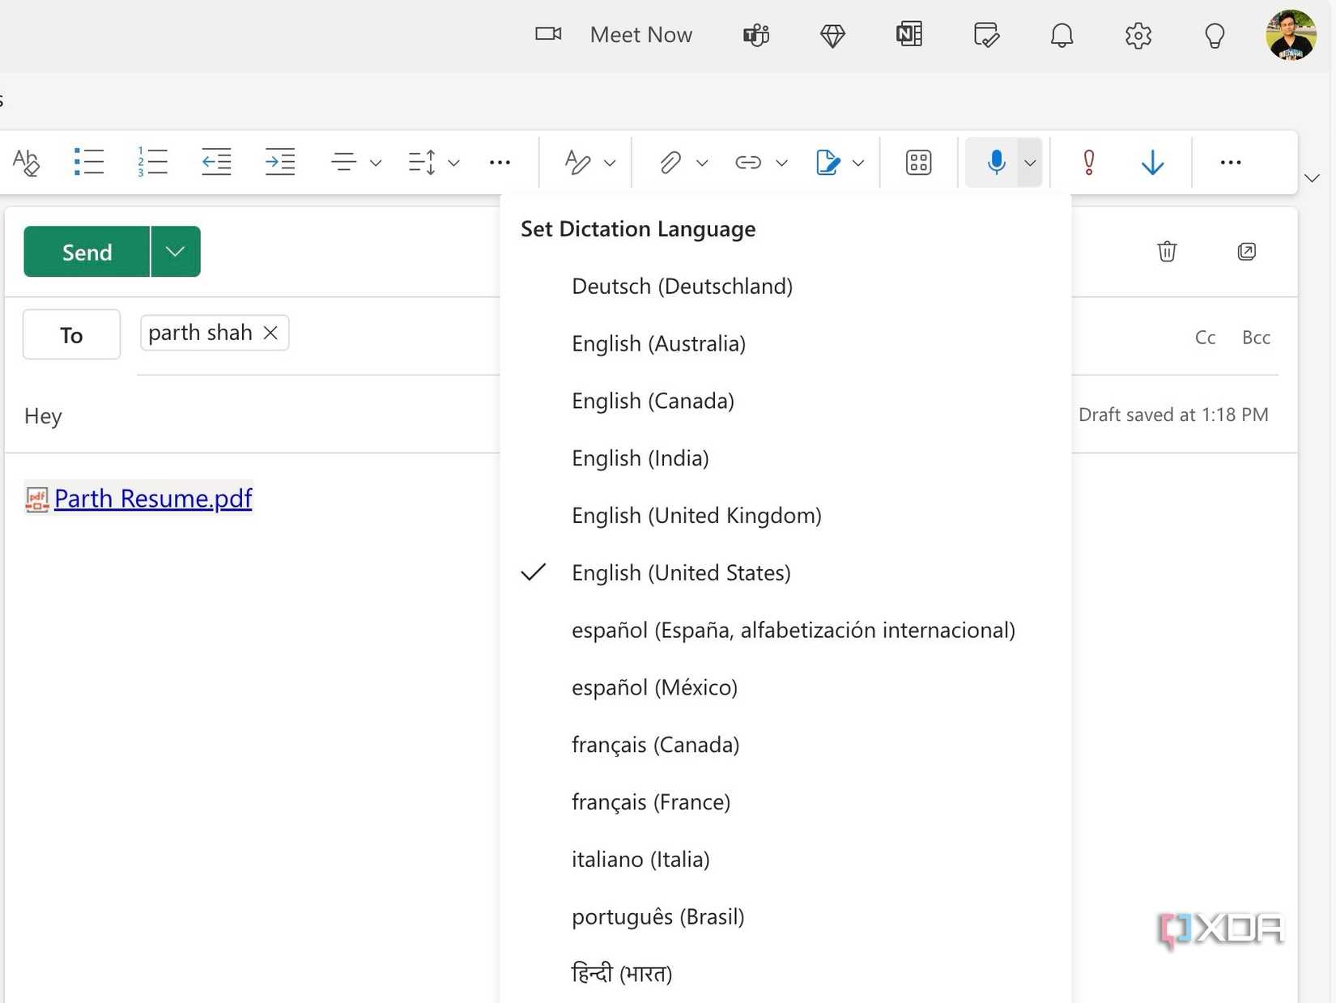The height and width of the screenshot is (1003, 1336).
Task: Expand the attach file dropdown arrow
Action: (702, 163)
